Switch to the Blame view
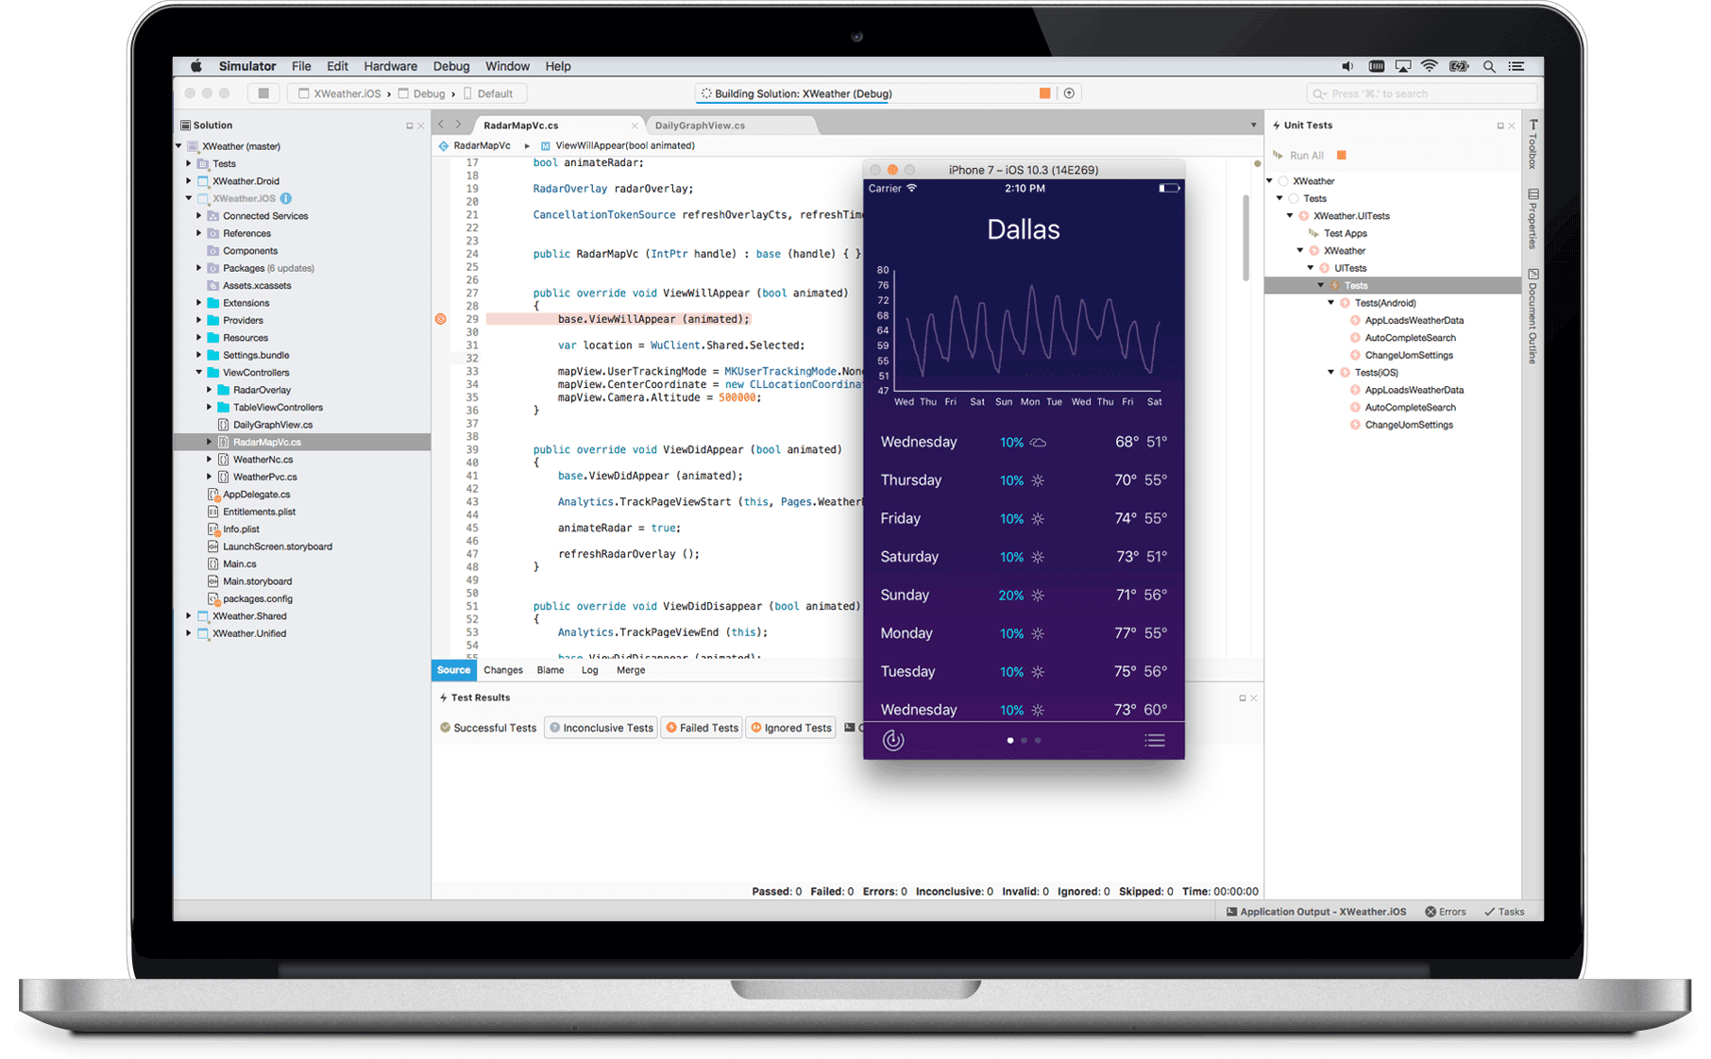 [x=550, y=670]
